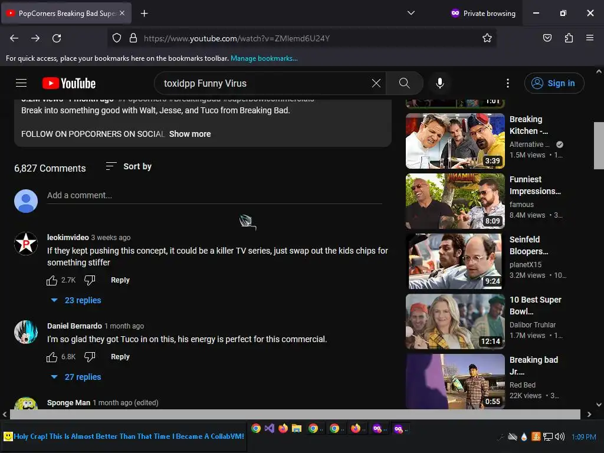Viewport: 604px width, 453px height.
Task: Open volume control in tray
Action: coord(560,436)
